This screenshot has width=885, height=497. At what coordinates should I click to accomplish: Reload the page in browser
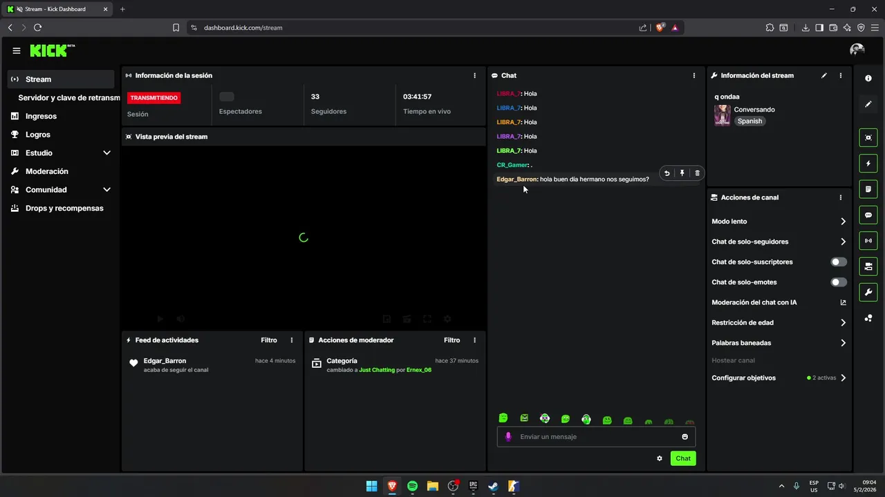38,28
